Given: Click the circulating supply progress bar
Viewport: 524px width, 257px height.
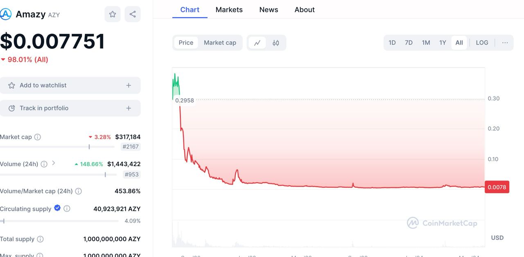Looking at the screenshot, I should click(59, 221).
